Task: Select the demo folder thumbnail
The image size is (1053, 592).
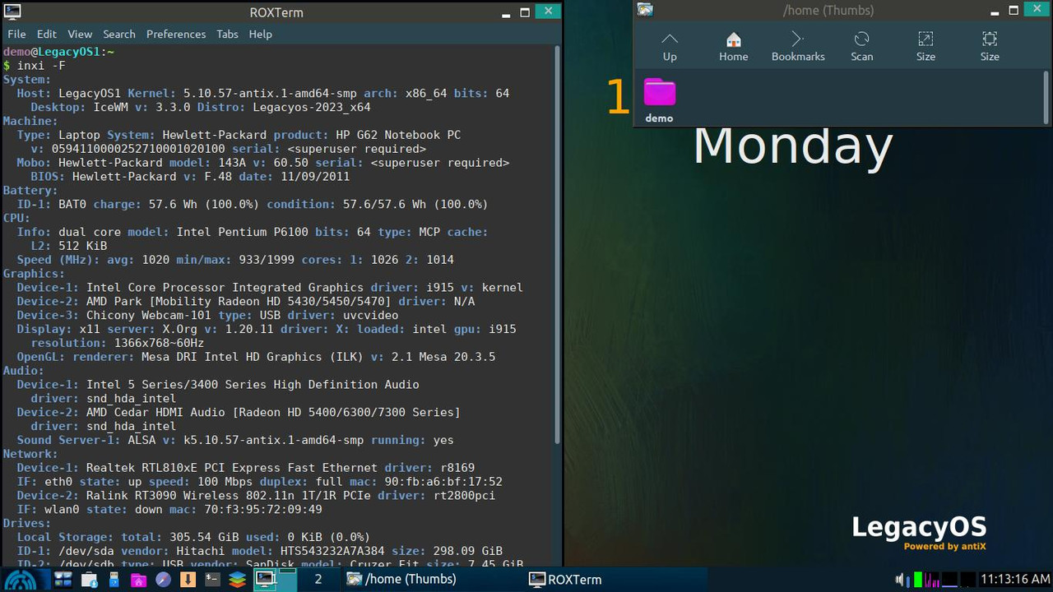Action: point(659,100)
